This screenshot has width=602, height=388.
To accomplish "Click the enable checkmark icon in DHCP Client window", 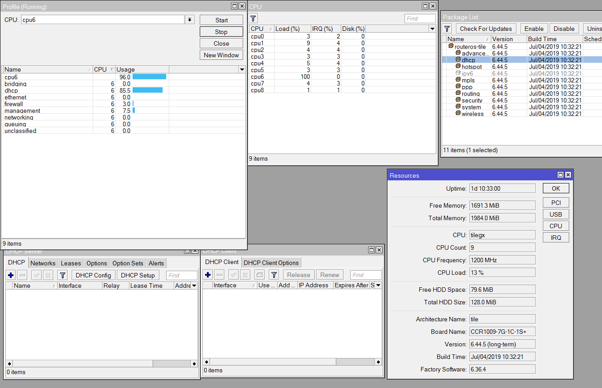I will 233,275.
